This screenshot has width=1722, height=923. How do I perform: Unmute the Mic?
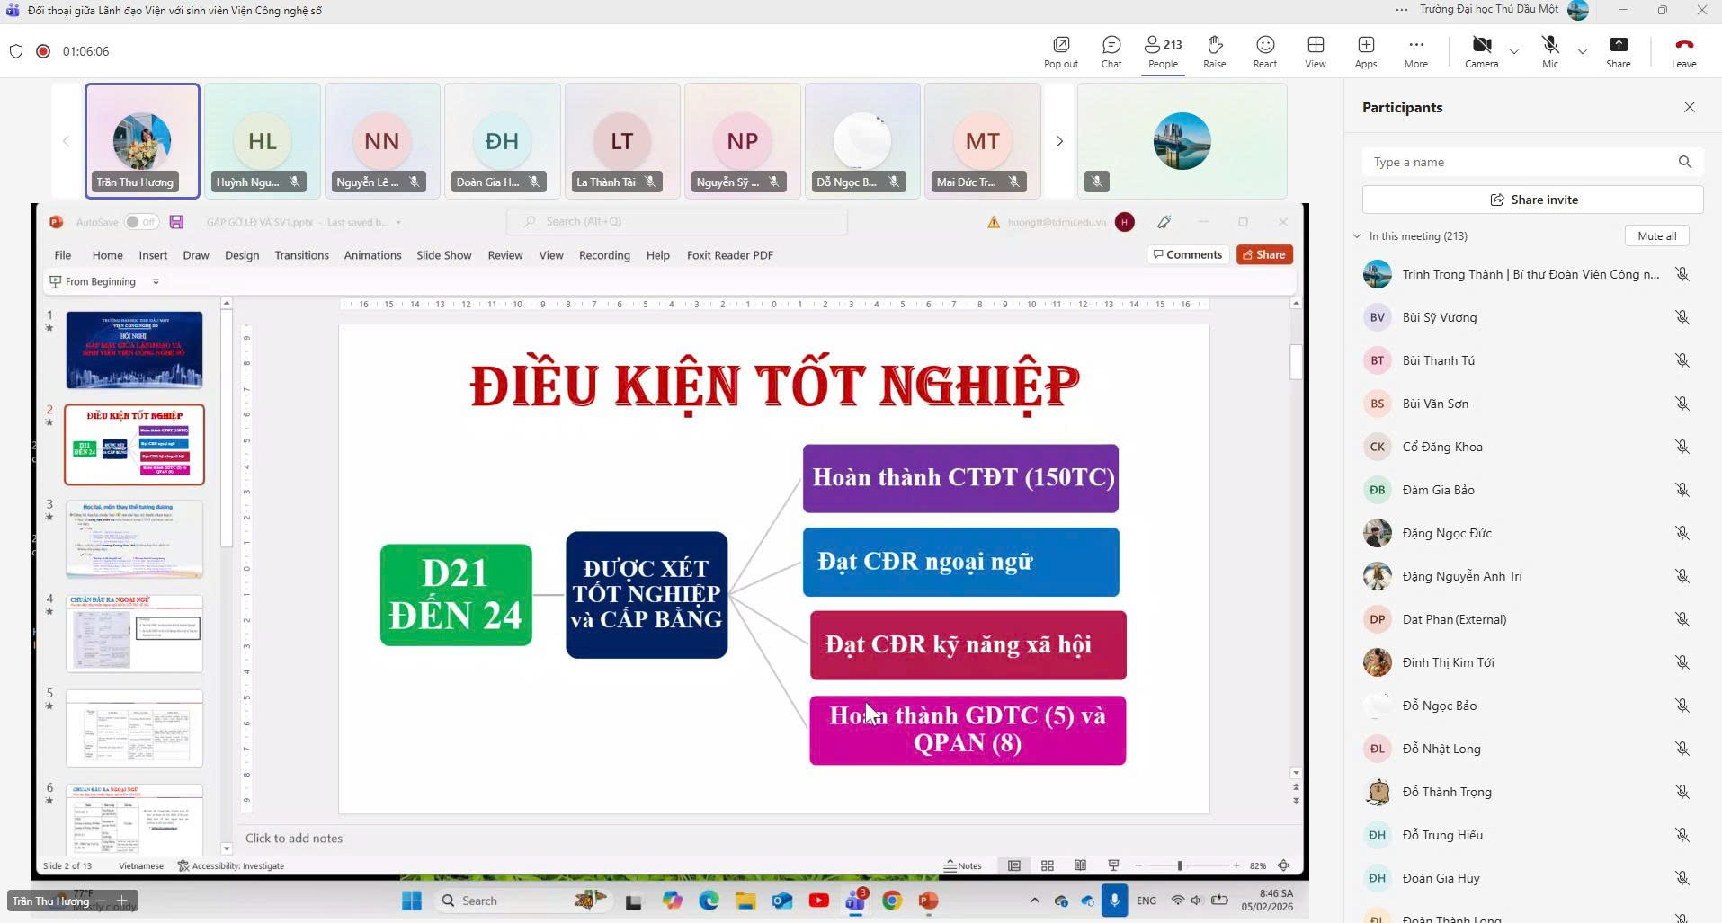[x=1549, y=51]
